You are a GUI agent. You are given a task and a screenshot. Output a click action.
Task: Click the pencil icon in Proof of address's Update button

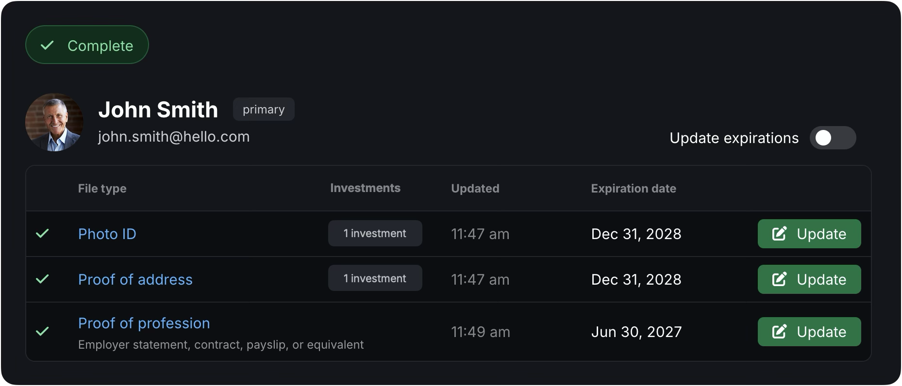point(779,279)
